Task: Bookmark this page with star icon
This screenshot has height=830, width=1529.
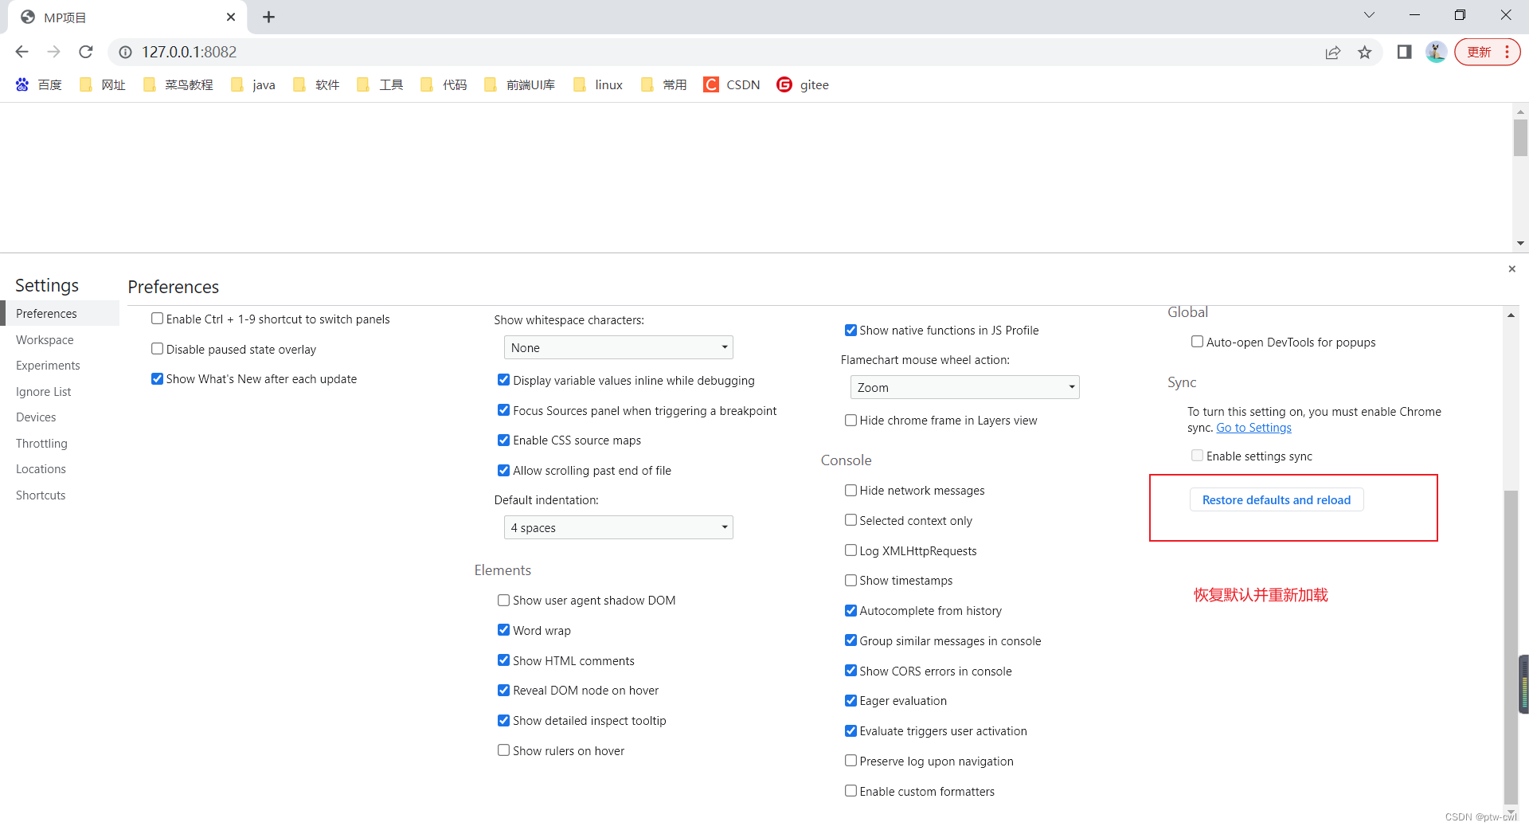Action: [x=1365, y=52]
